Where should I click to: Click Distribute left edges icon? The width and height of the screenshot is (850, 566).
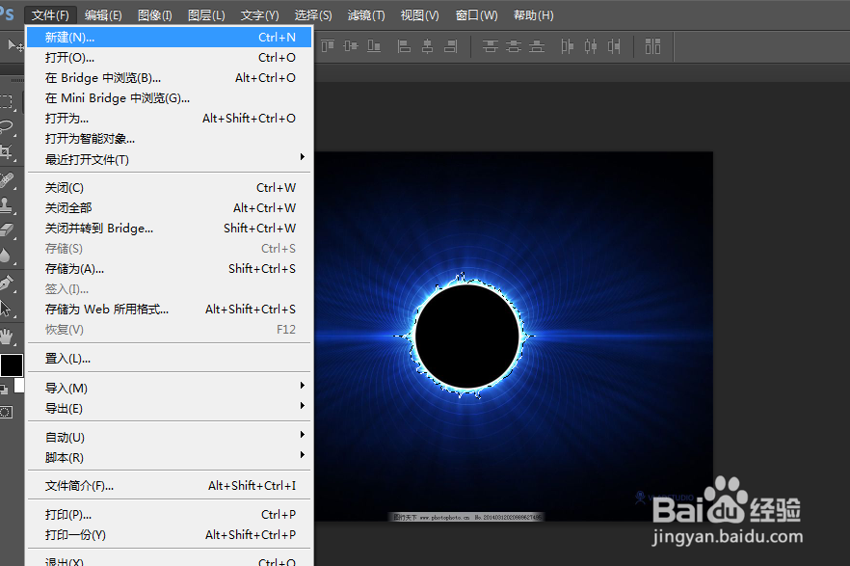tap(567, 46)
